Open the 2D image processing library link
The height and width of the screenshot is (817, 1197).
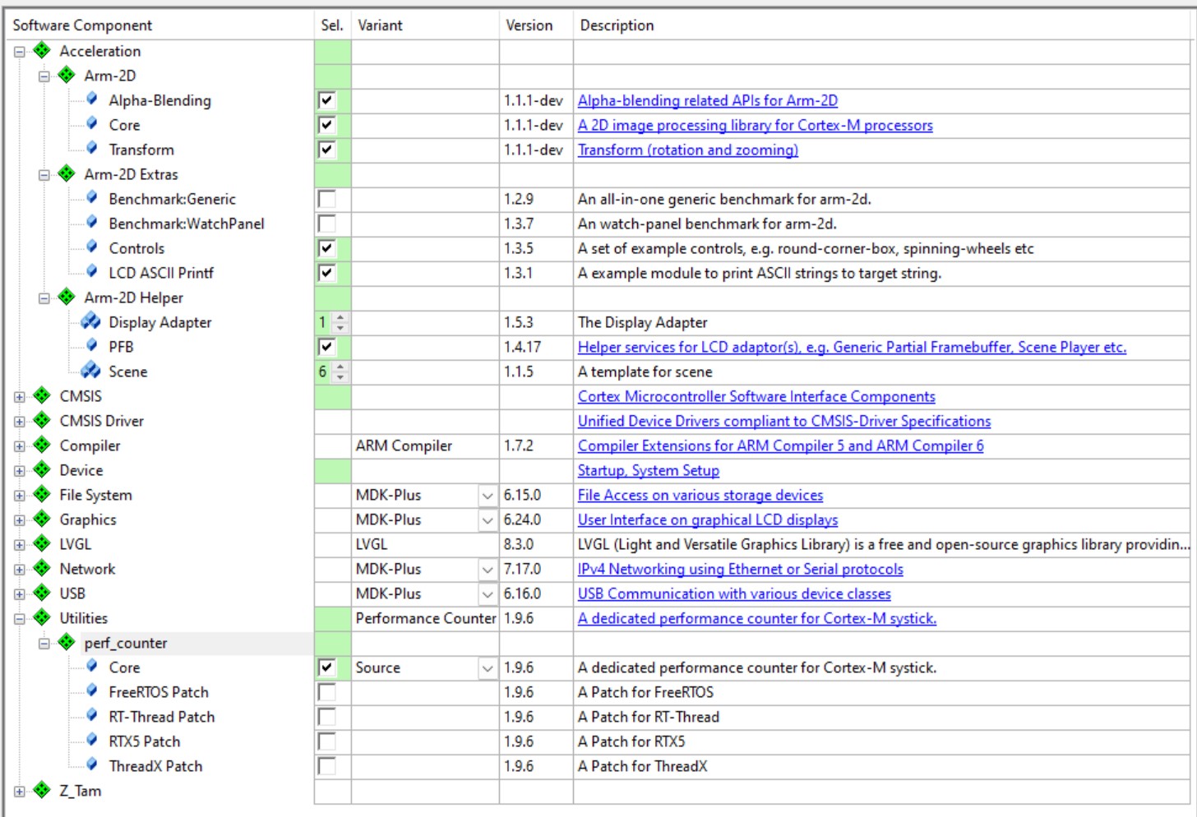[x=756, y=125]
